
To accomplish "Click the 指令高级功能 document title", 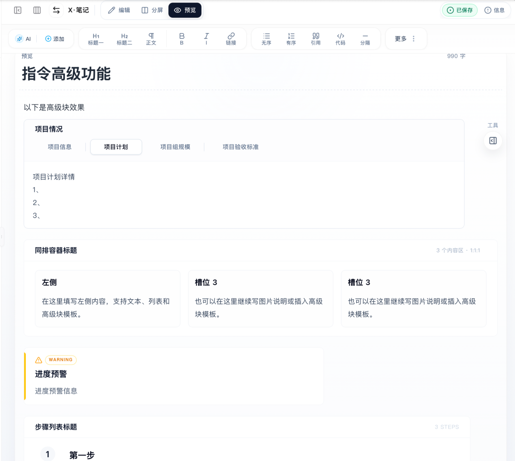I will coord(66,73).
